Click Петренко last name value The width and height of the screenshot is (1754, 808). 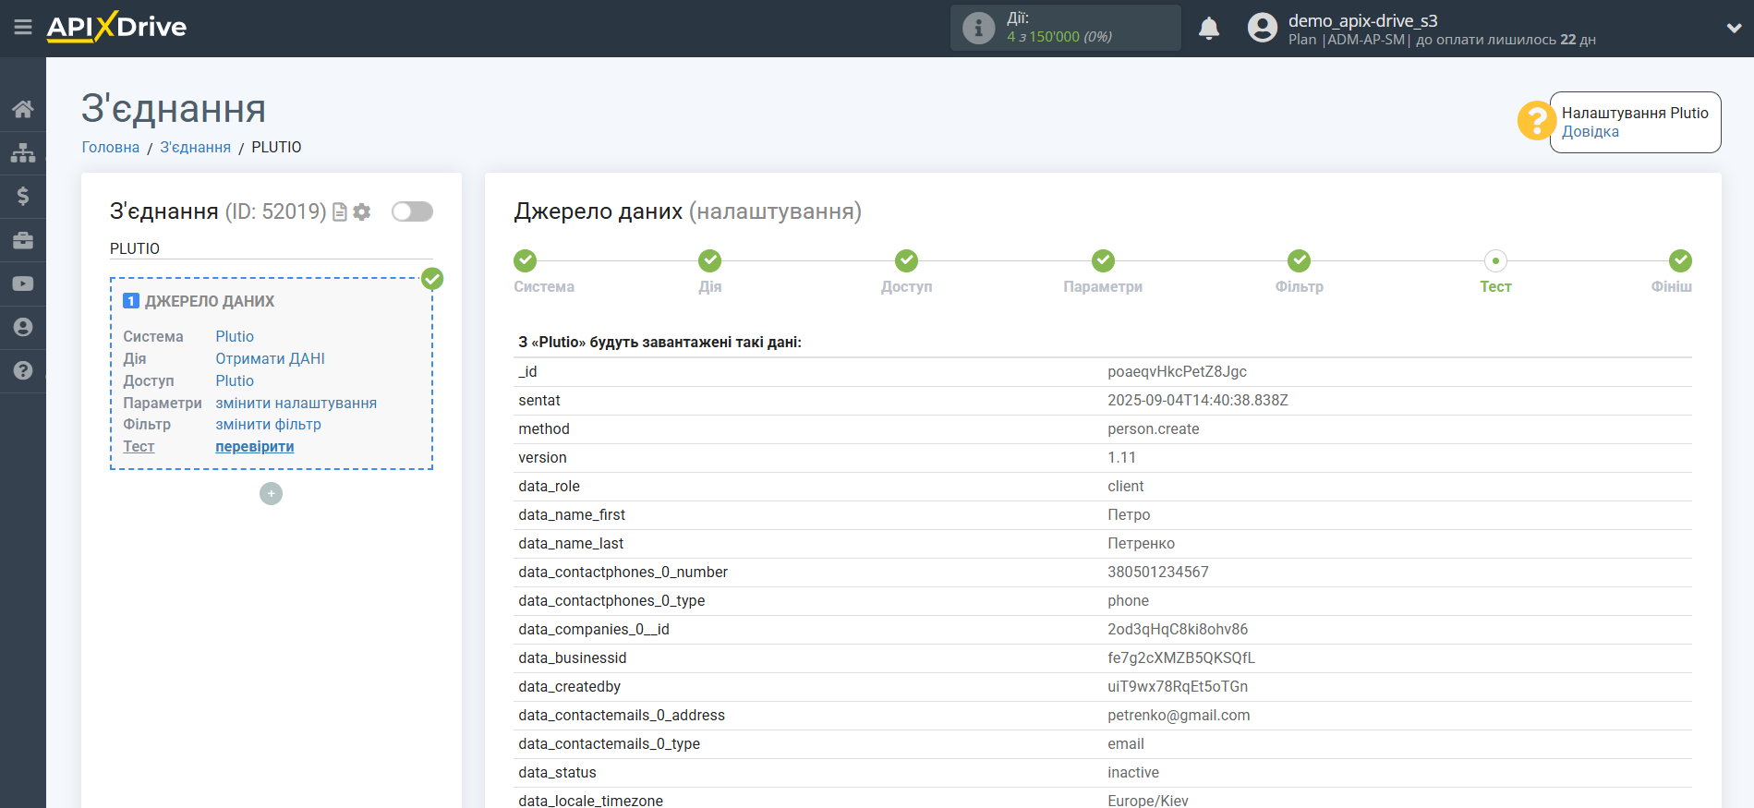[1142, 543]
